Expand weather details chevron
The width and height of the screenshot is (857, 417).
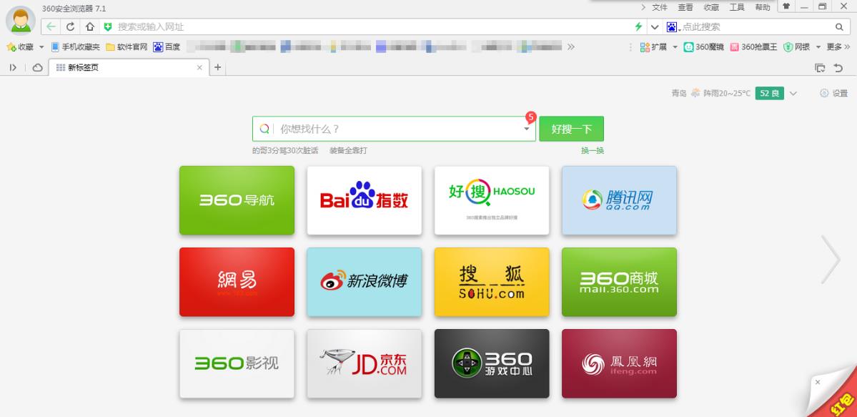point(793,94)
